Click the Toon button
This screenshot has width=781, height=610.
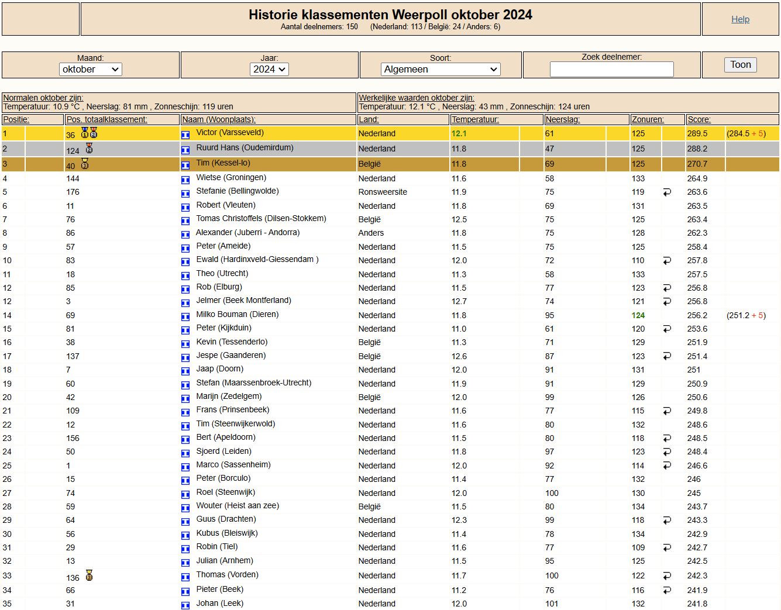point(741,65)
